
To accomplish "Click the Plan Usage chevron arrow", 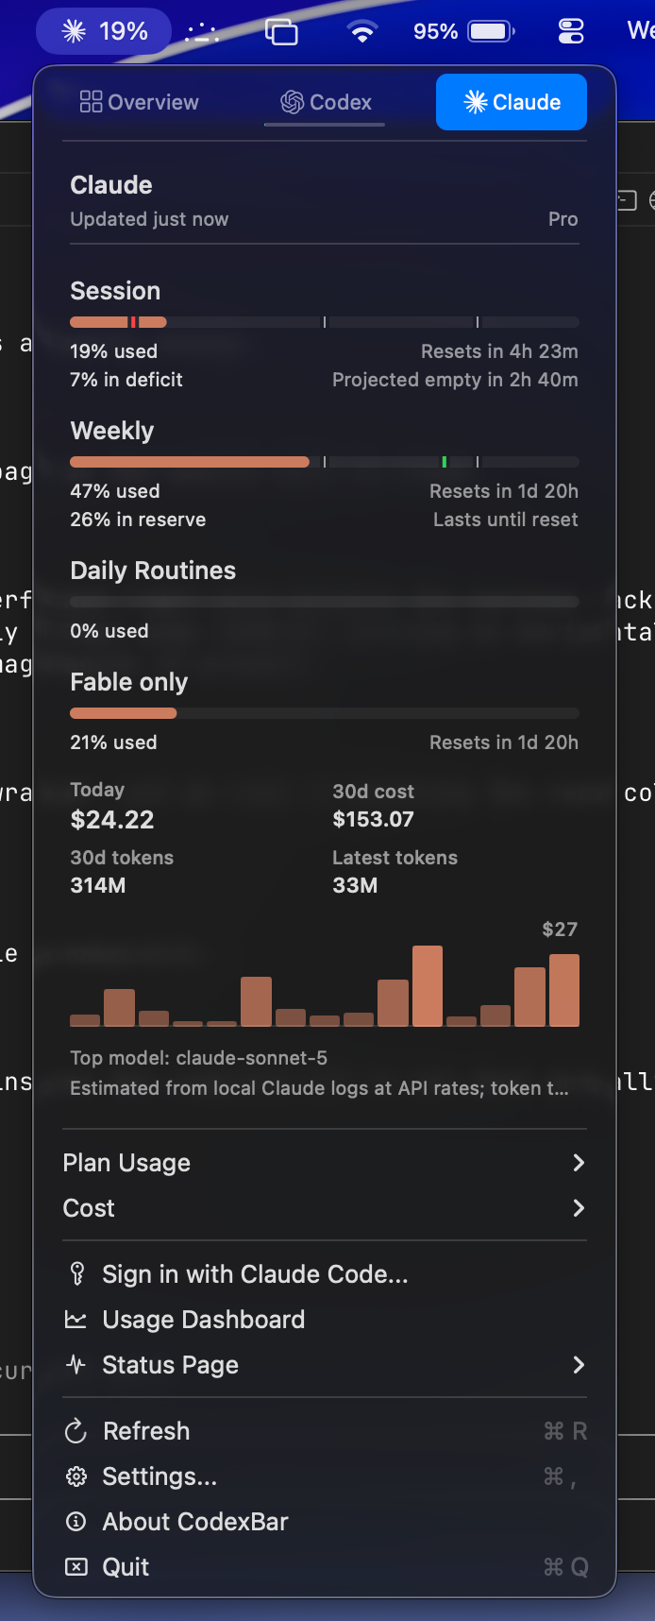I will coord(579,1163).
